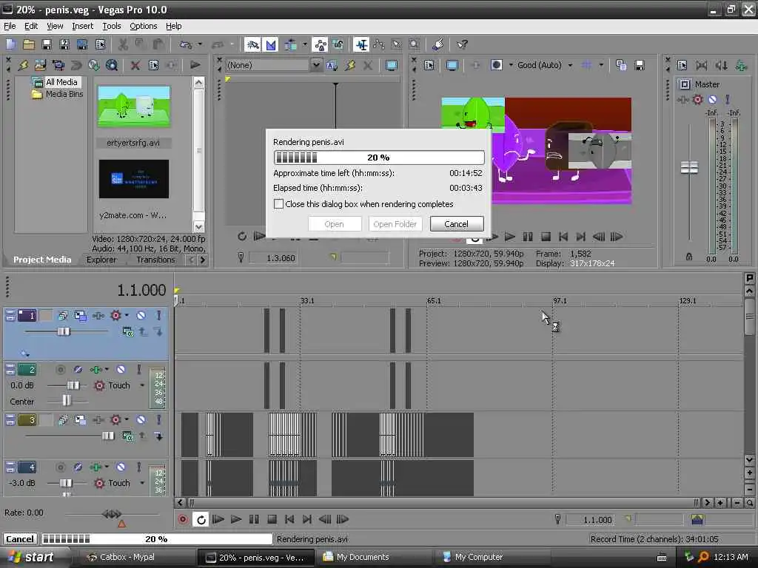
Task: Switch to the Explorer tab
Action: point(101,260)
